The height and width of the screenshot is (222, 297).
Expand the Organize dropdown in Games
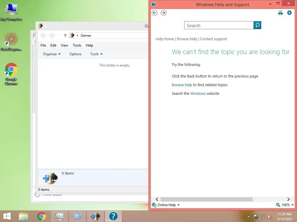52,54
